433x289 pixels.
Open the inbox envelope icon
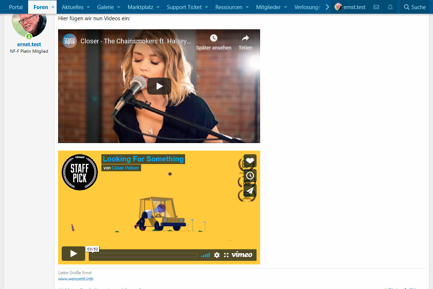coord(376,7)
